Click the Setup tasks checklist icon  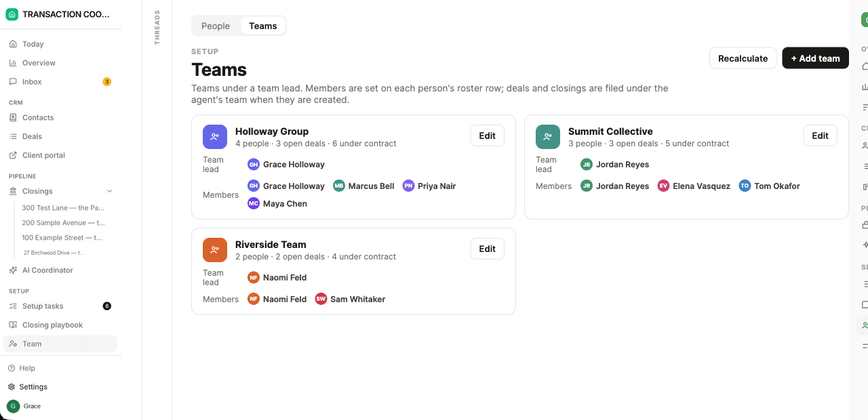click(x=13, y=306)
